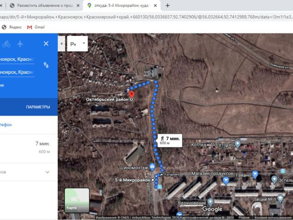The height and width of the screenshot is (220, 293).
Task: Click the Гавань shop marker
Action: pos(255,174)
